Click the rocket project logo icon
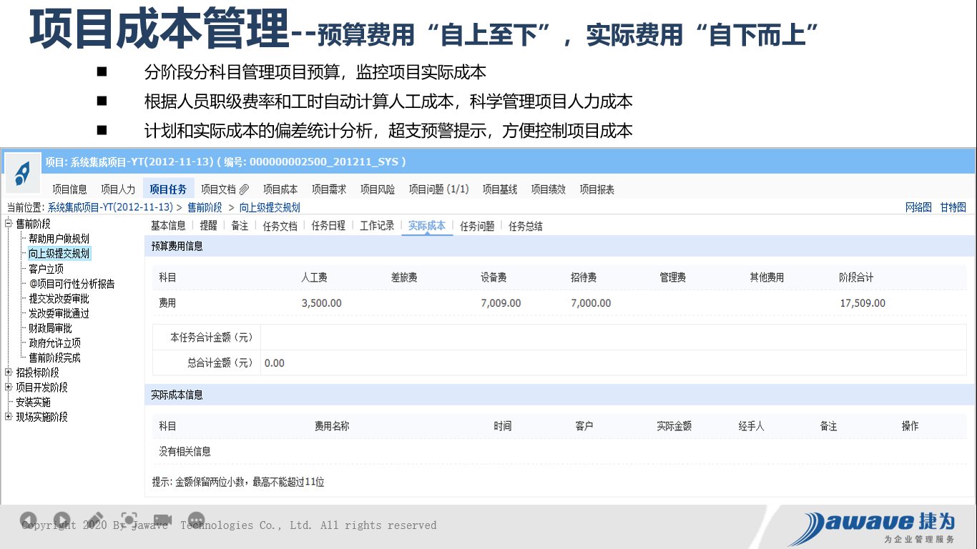Screen dimensions: 977x549 (23, 172)
